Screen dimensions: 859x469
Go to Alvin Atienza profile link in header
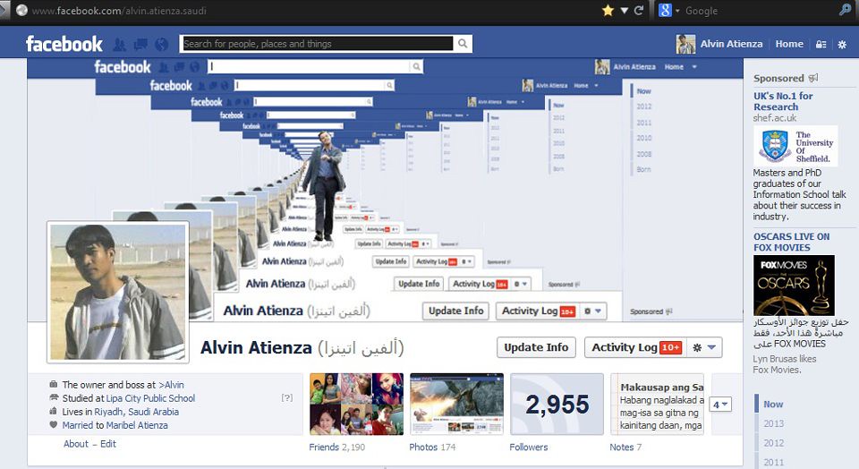(731, 44)
